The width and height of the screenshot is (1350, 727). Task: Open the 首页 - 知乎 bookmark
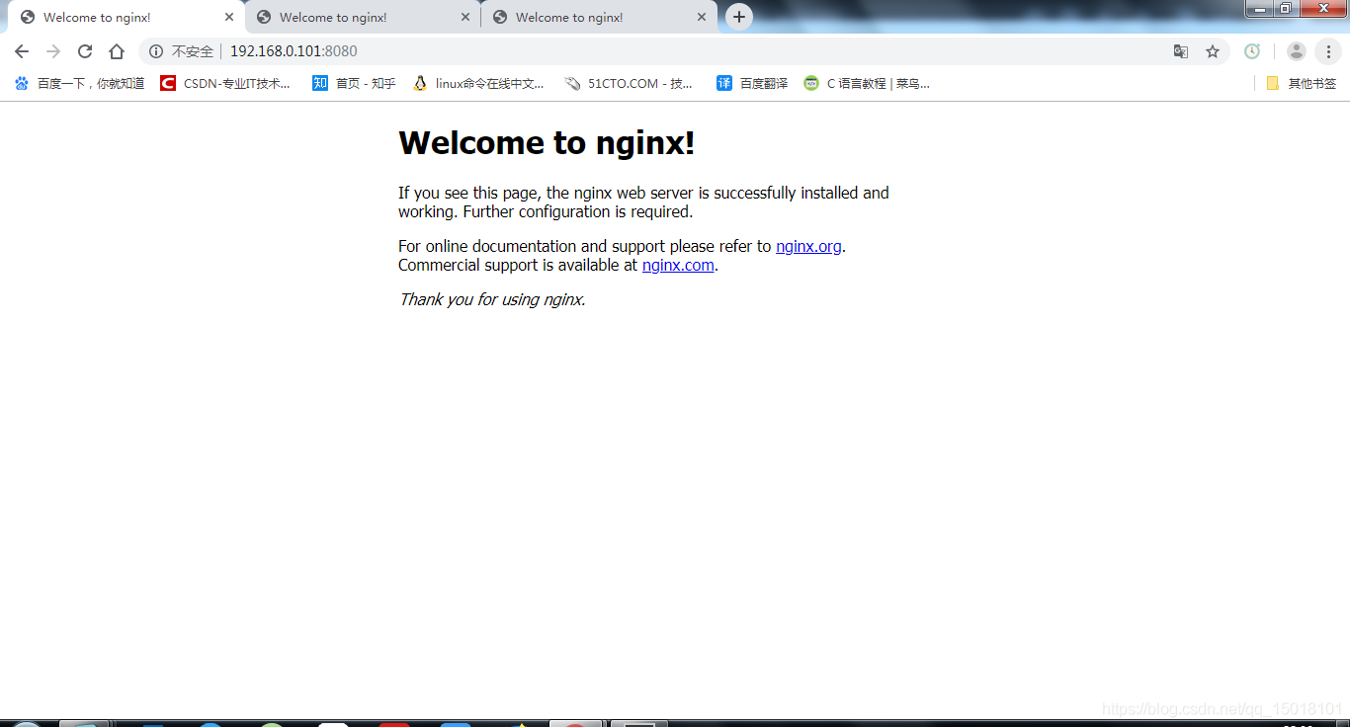[x=354, y=84]
